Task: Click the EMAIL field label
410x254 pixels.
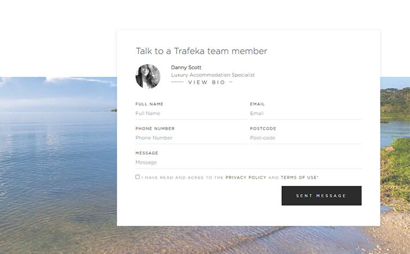Action: (257, 104)
